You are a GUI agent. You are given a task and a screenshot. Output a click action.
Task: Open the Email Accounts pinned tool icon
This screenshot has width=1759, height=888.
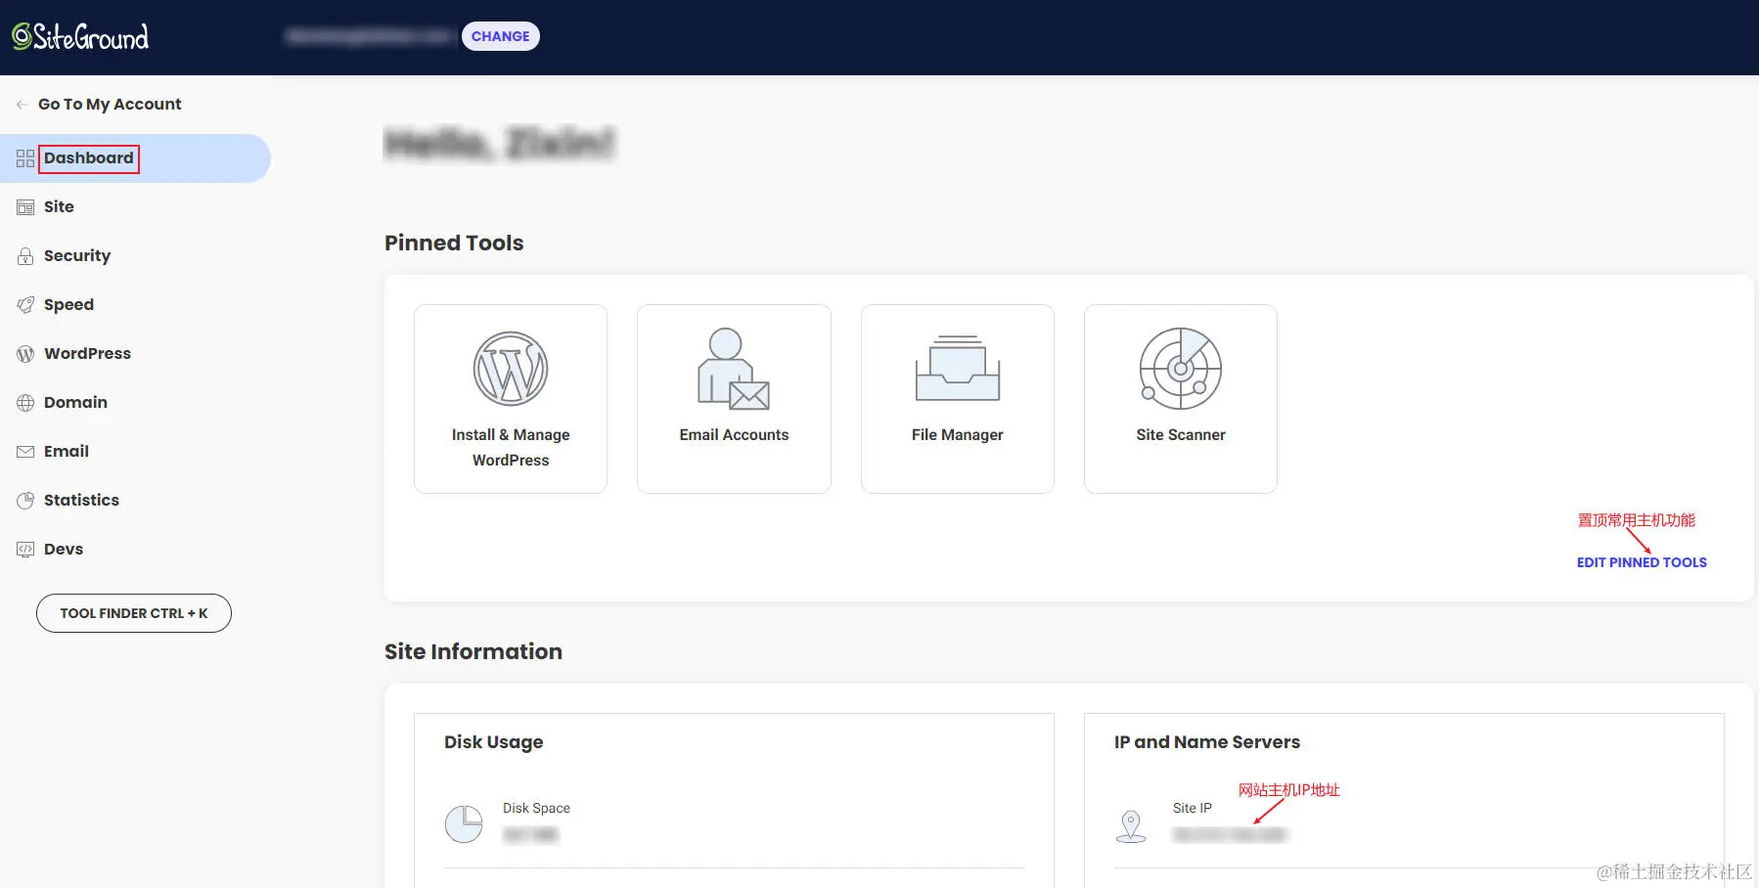[x=734, y=370]
